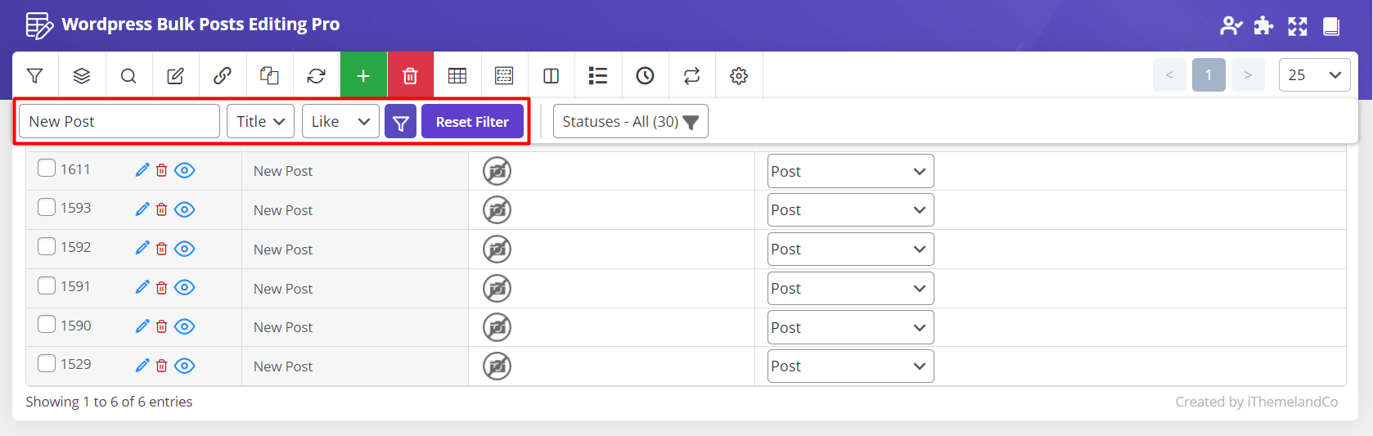Open the search icon in toolbar

[128, 76]
